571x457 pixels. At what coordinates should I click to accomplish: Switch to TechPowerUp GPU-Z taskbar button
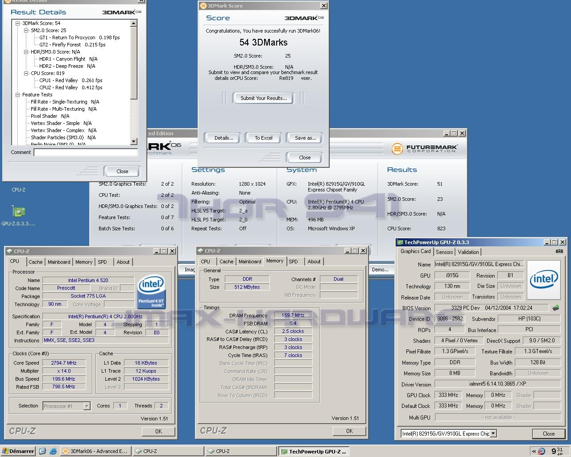[314, 451]
